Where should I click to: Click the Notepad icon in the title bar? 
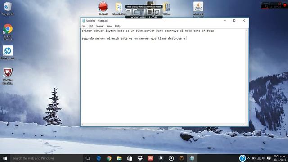84,21
